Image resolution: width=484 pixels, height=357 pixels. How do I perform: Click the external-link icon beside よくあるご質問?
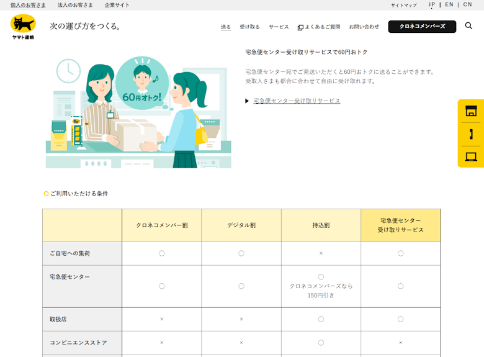click(300, 27)
